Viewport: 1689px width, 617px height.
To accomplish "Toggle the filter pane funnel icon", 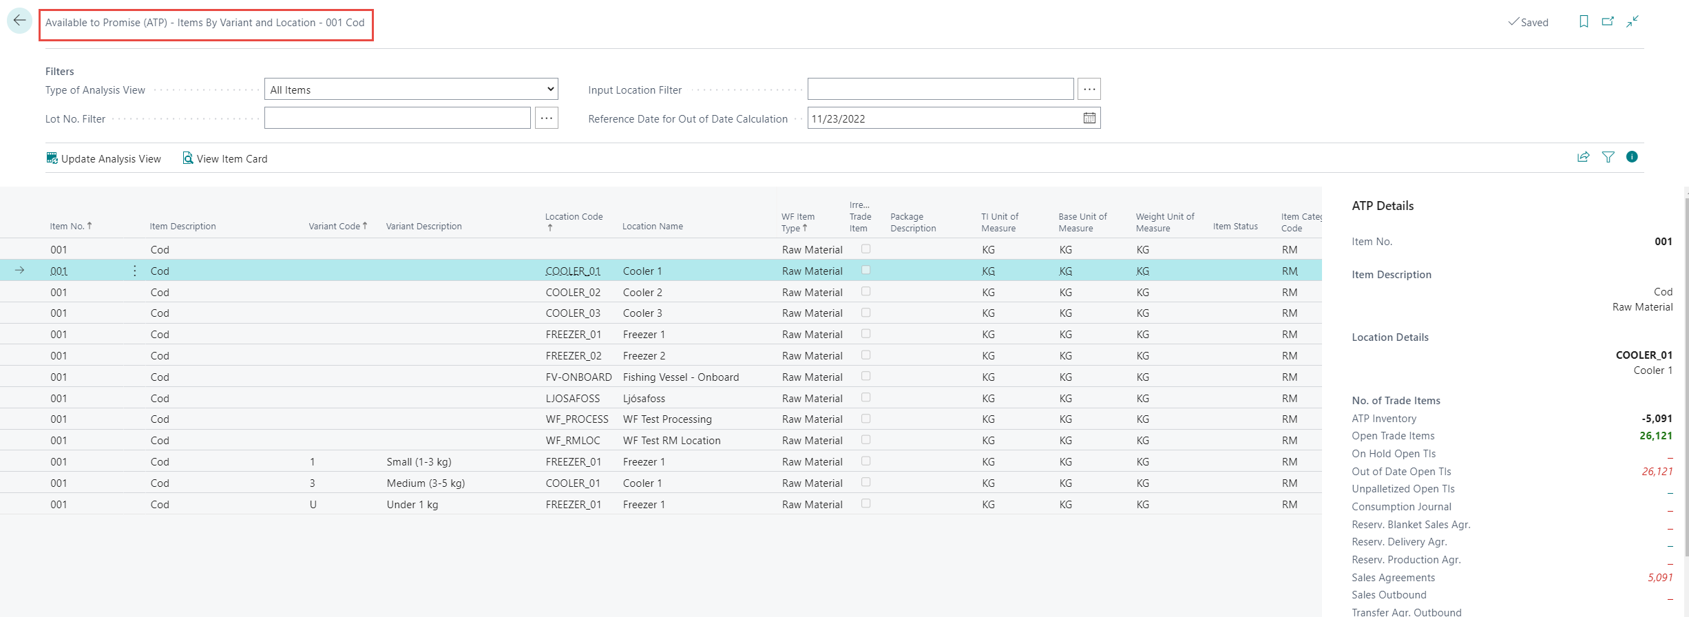I will coord(1608,157).
